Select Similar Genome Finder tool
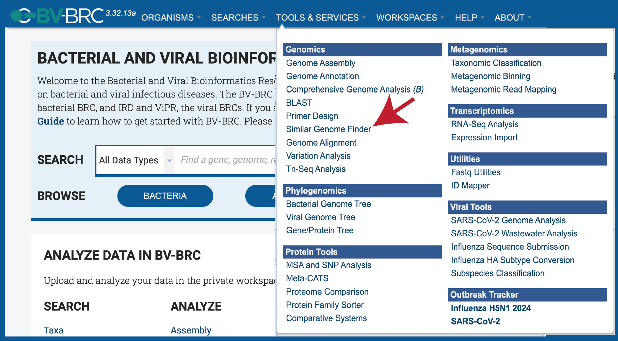The image size is (618, 341). (328, 129)
